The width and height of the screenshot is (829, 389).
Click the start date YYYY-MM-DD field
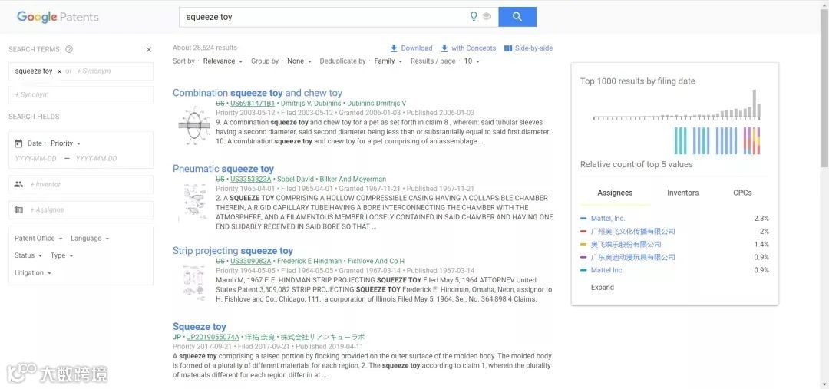(35, 159)
